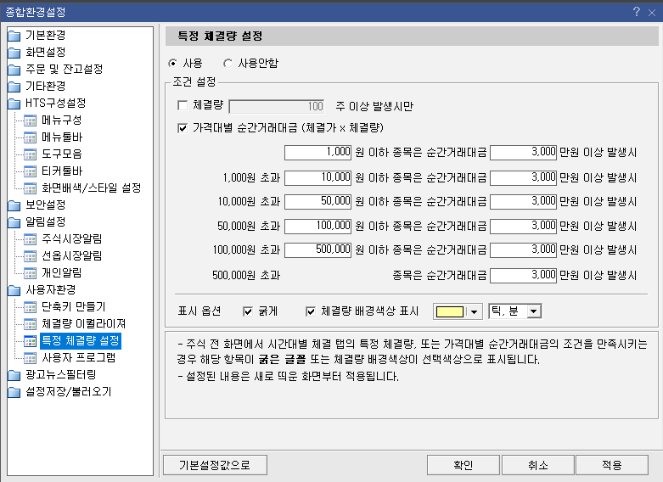Viewport: 663px width, 482px height.
Task: Click the 100,000 원 이하 price field
Action: [318, 226]
